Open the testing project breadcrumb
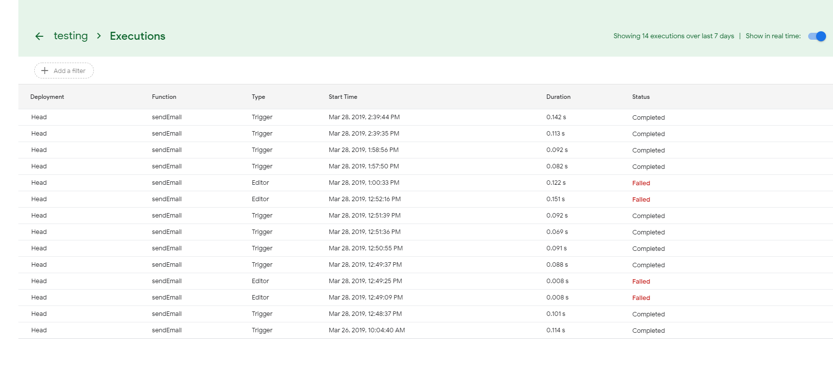Screen dimensions: 833x379 click(x=71, y=36)
